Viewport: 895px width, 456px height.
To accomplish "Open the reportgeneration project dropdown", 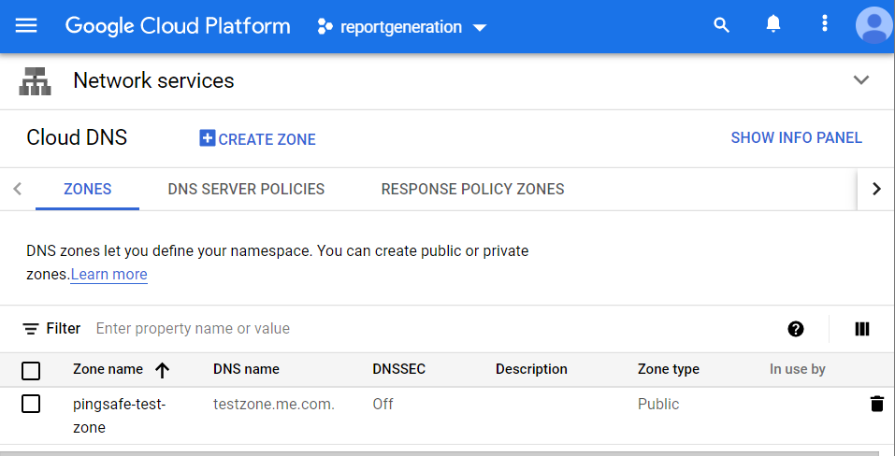I will tap(402, 27).
